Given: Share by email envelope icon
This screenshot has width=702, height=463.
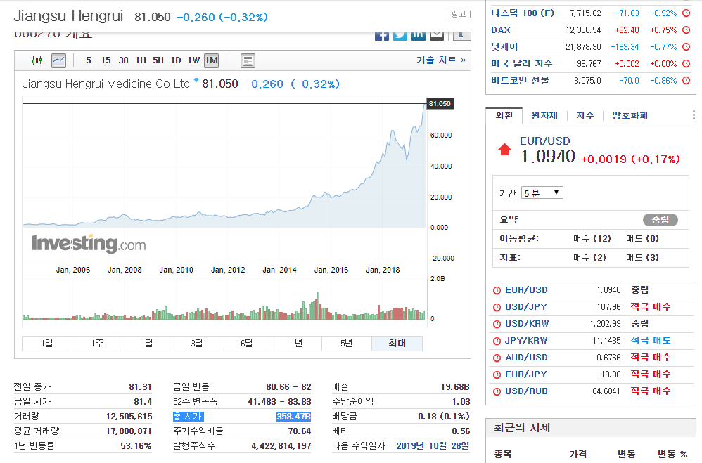Looking at the screenshot, I should click(437, 36).
